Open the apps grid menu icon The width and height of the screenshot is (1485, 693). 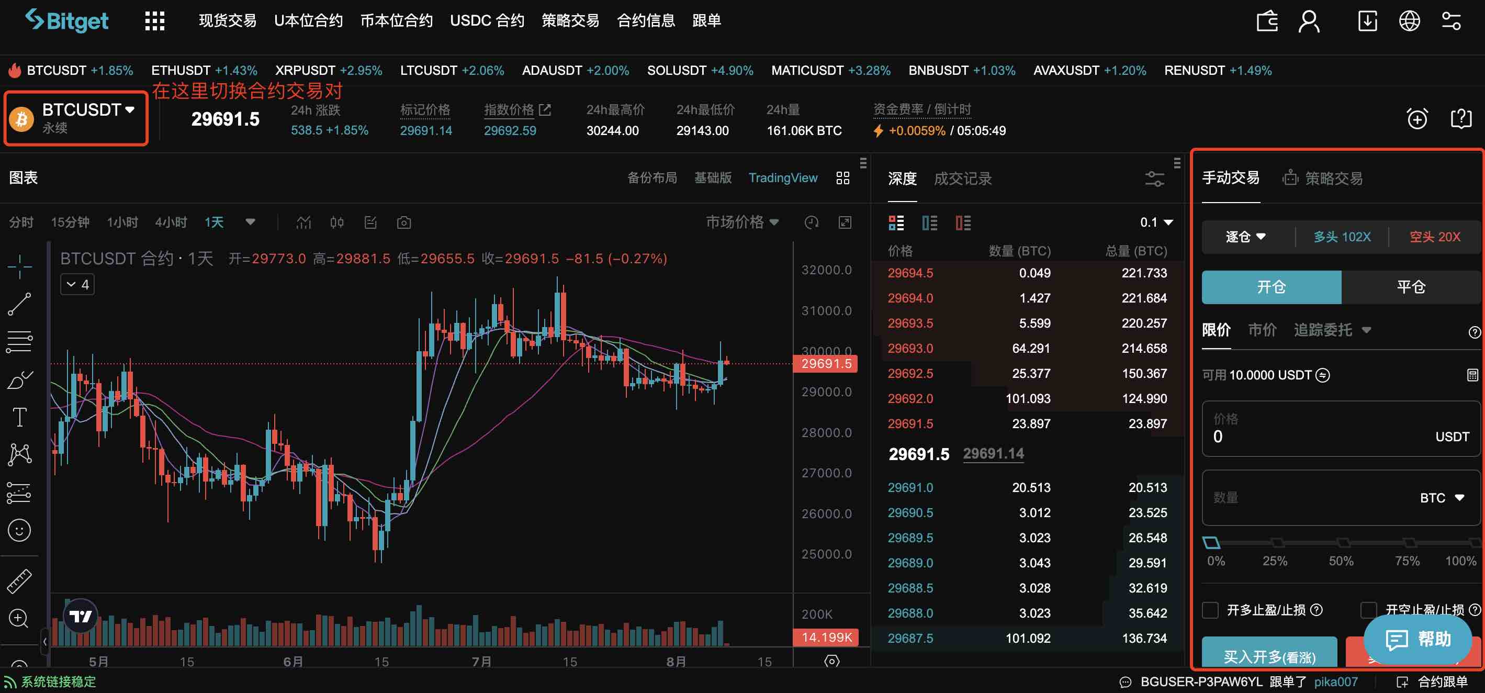tap(154, 21)
